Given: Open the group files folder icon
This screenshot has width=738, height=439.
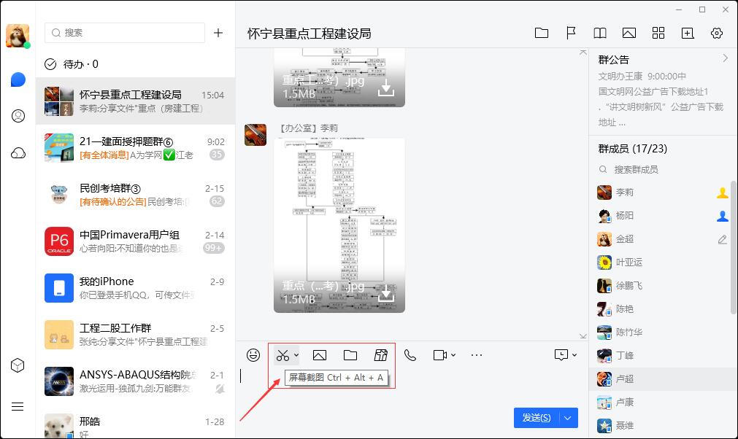Looking at the screenshot, I should 542,33.
